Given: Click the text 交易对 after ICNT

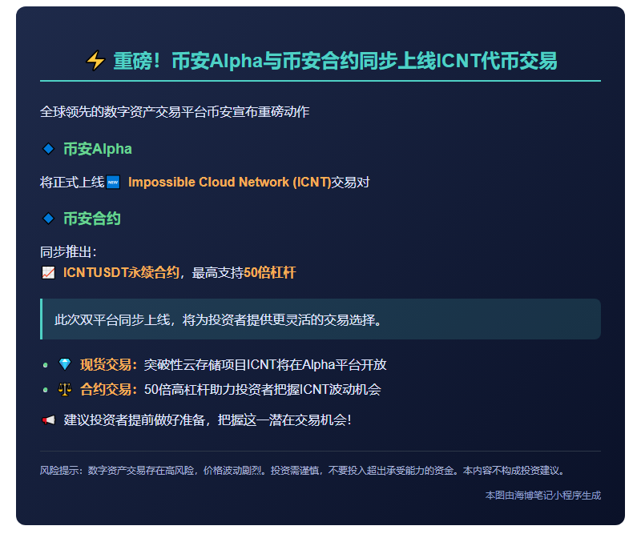Looking at the screenshot, I should coord(350,182).
